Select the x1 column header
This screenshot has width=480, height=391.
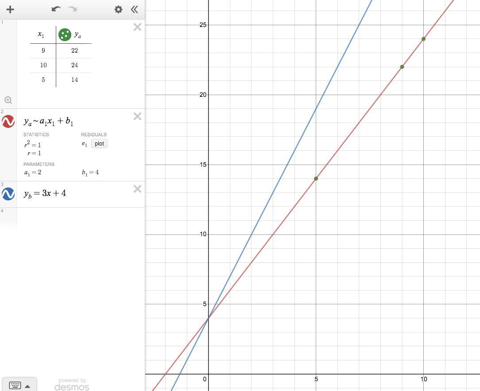pos(41,34)
